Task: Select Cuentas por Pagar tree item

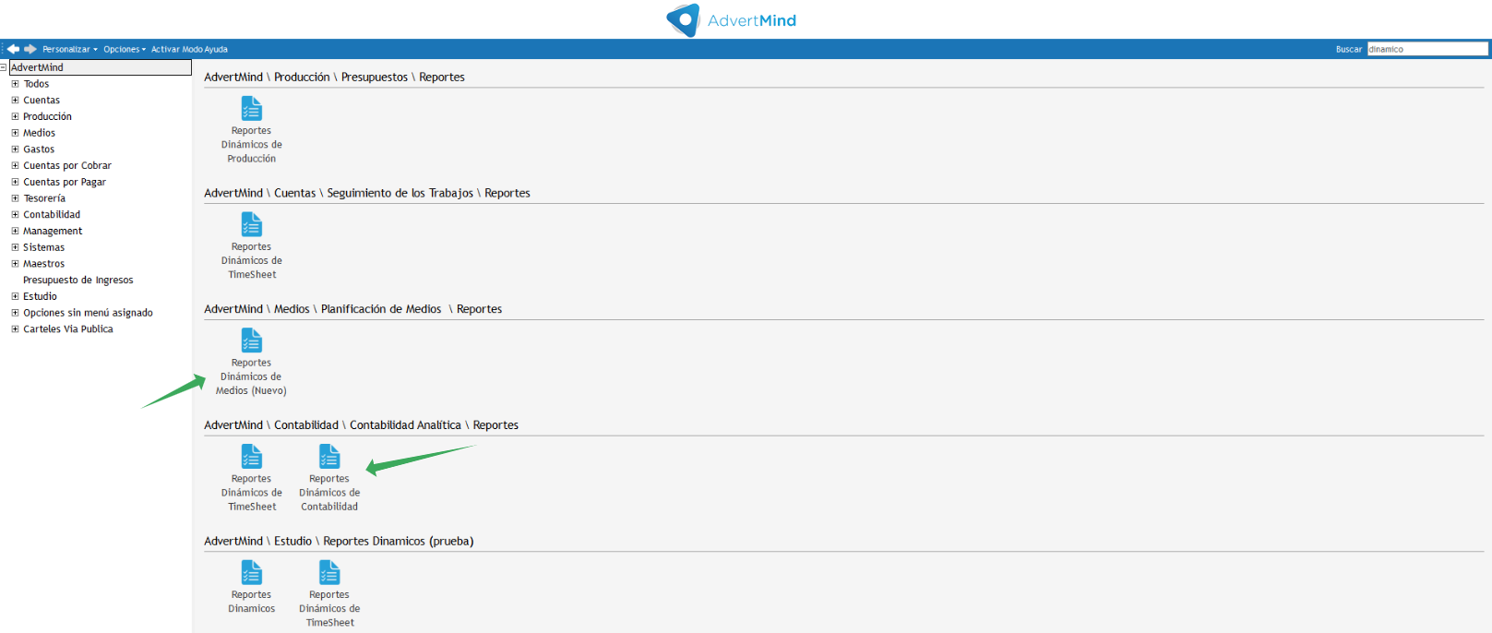Action: 65,182
